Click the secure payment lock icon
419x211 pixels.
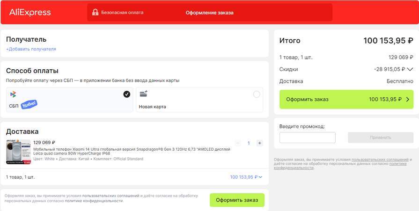coord(95,12)
